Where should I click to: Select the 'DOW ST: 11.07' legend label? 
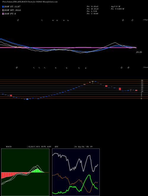[12, 7]
